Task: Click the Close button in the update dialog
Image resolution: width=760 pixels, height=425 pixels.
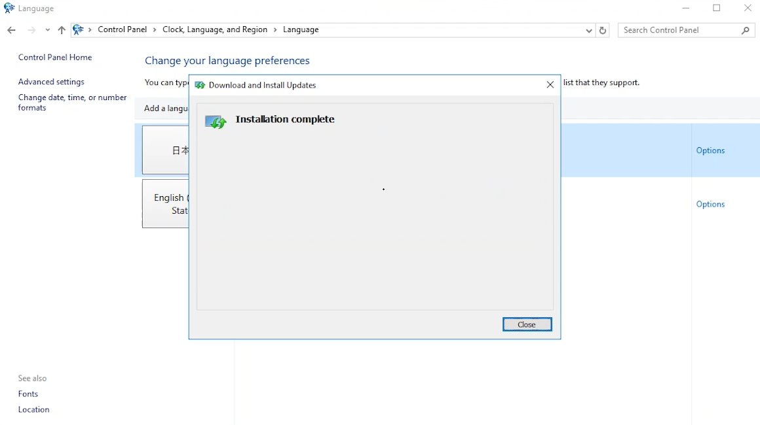Action: point(527,324)
